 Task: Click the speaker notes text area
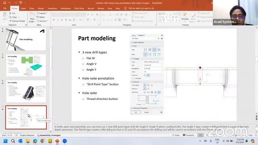pyautogui.click(x=152, y=128)
